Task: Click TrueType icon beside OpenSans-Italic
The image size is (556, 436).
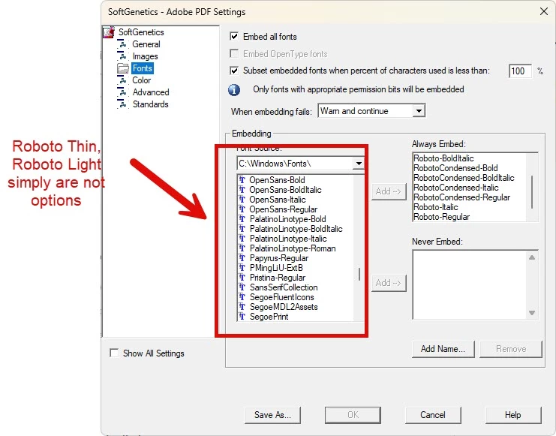Action: [242, 200]
